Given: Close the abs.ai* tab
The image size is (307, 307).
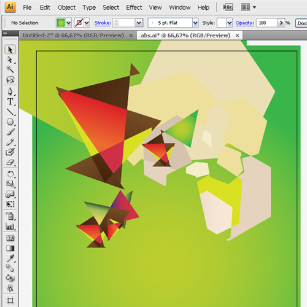Looking at the screenshot, I should [237, 36].
